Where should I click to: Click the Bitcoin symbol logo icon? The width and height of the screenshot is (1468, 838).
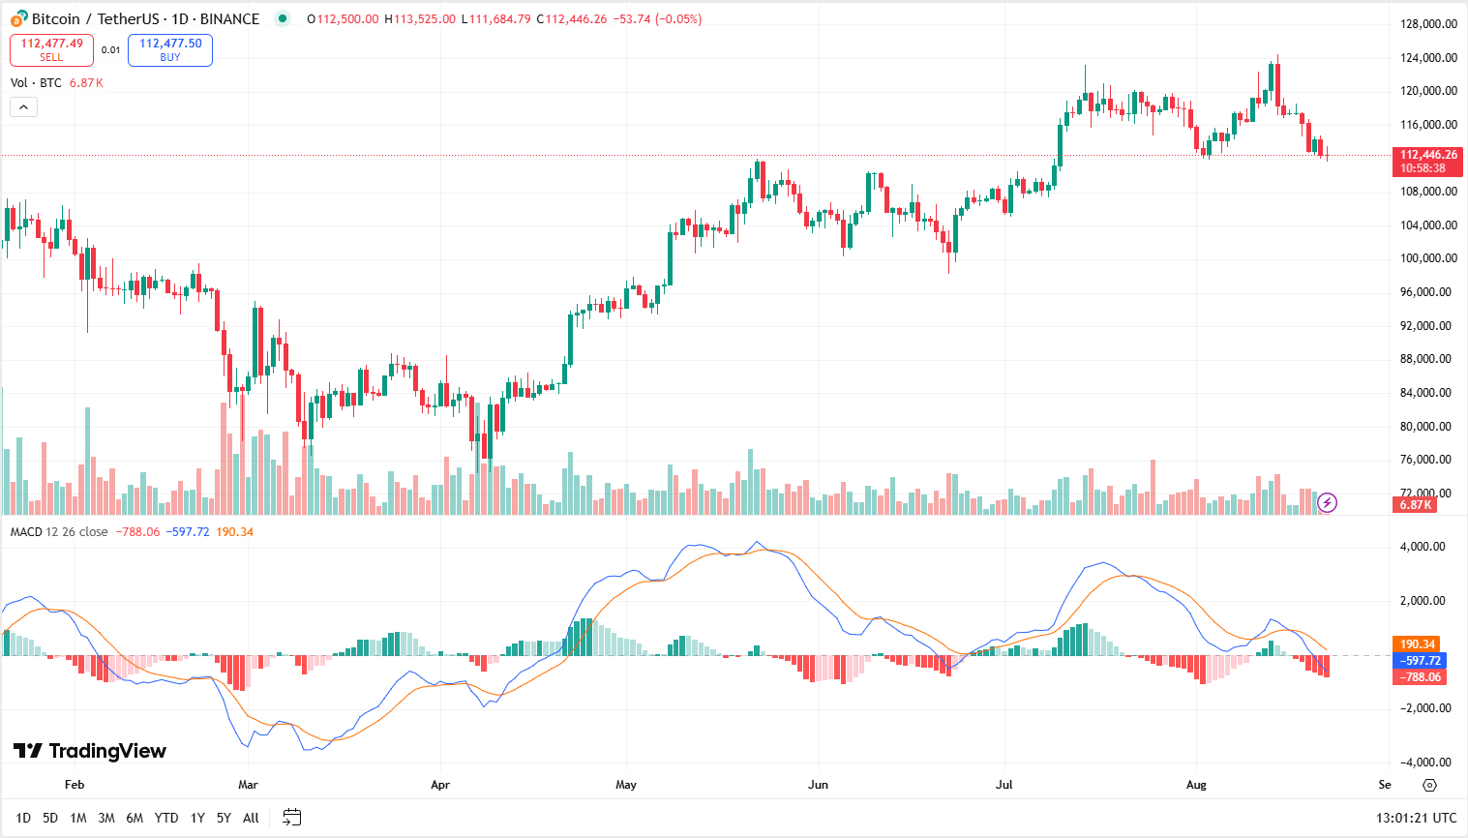(18, 19)
